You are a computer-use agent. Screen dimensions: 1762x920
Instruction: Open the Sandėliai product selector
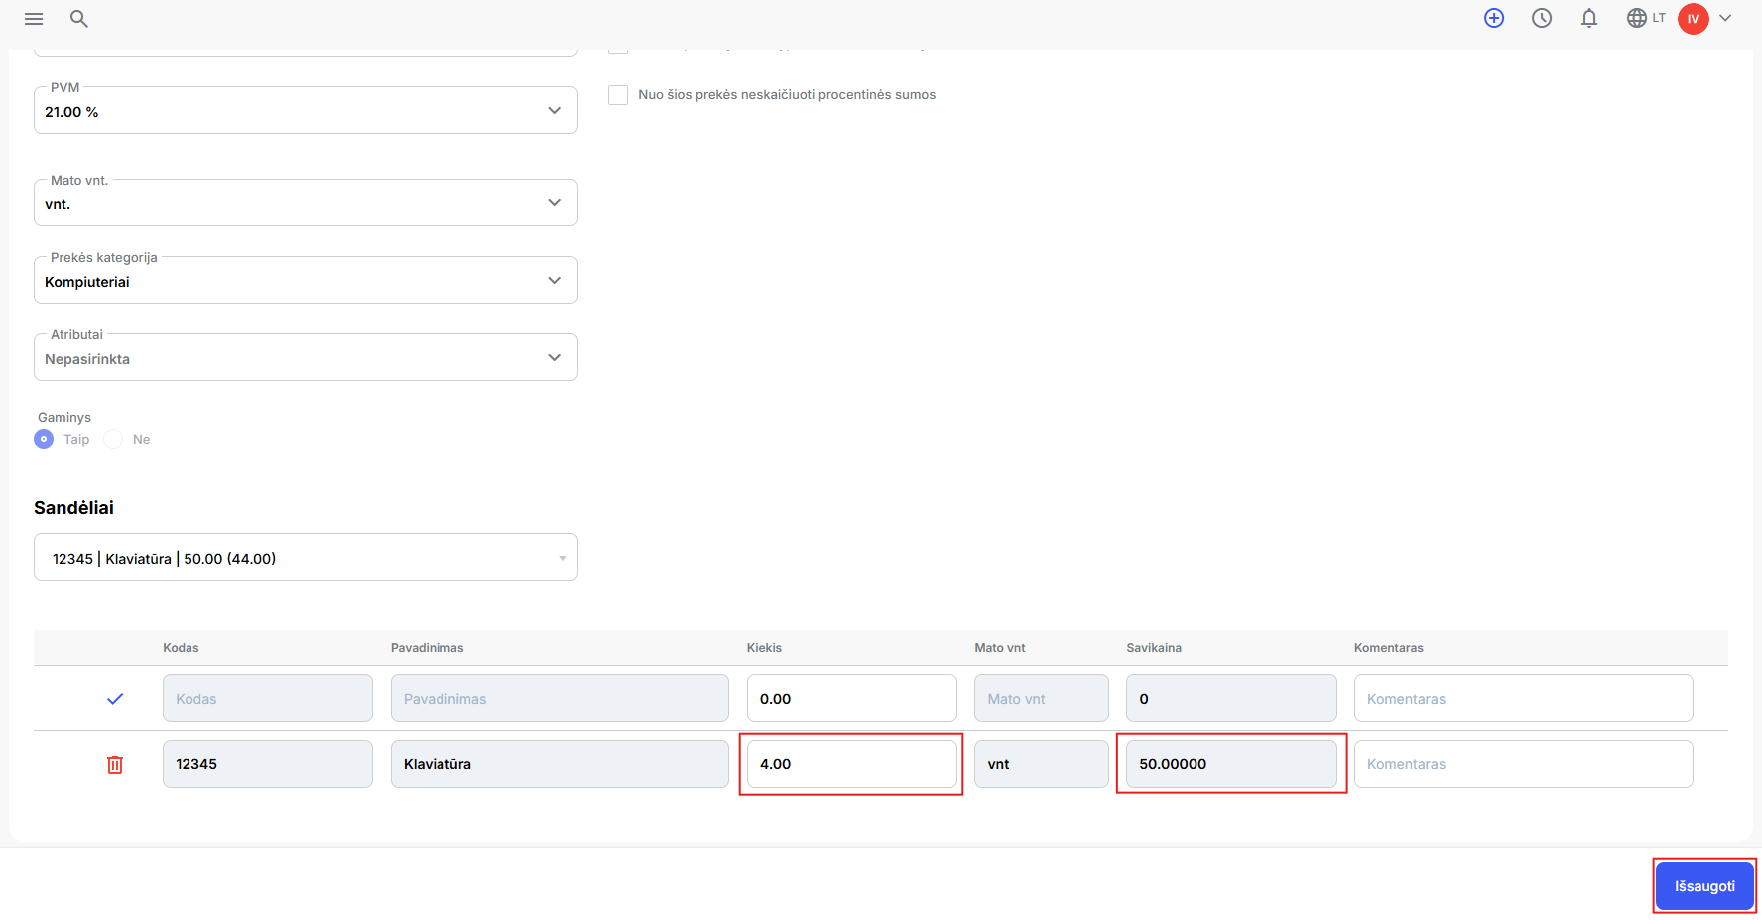(306, 557)
